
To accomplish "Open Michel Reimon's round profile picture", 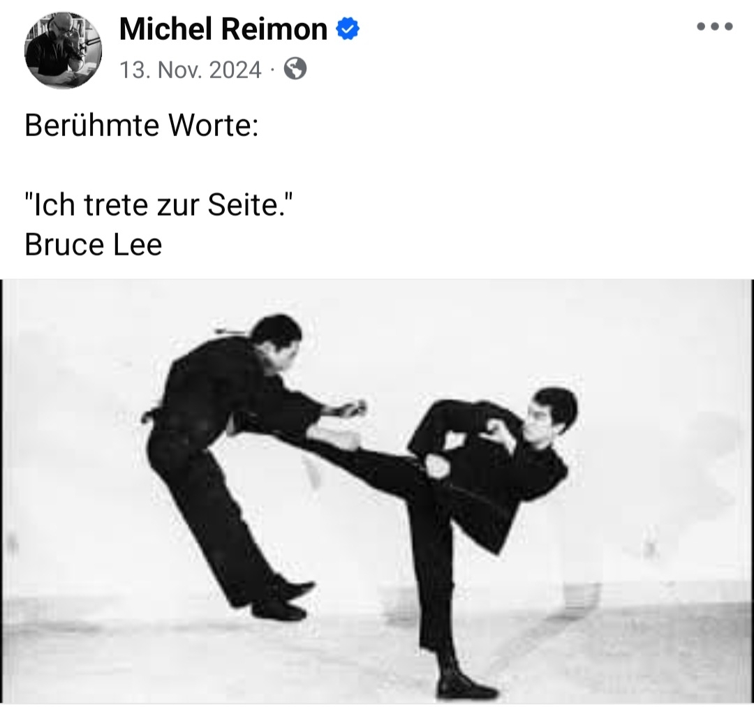I will pos(63,50).
